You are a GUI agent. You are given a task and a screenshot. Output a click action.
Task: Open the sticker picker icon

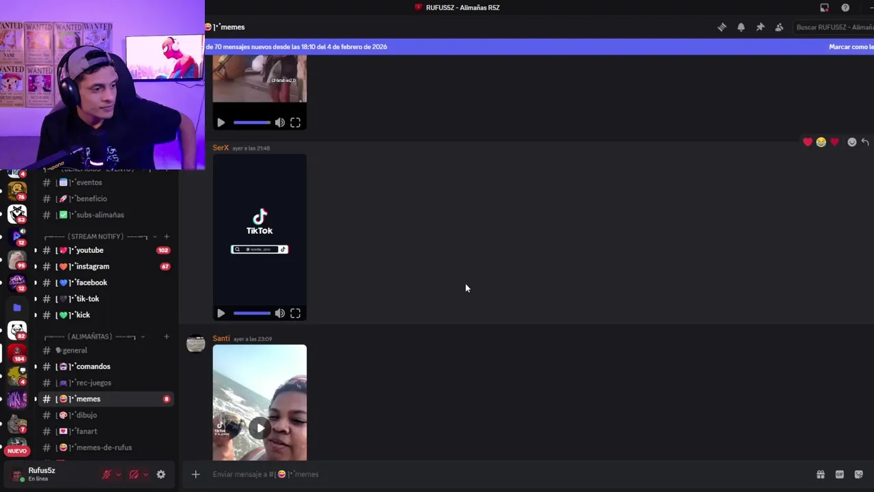(x=858, y=474)
